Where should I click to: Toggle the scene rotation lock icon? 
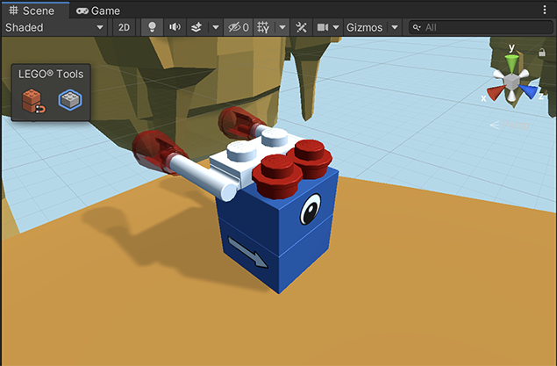coord(542,53)
